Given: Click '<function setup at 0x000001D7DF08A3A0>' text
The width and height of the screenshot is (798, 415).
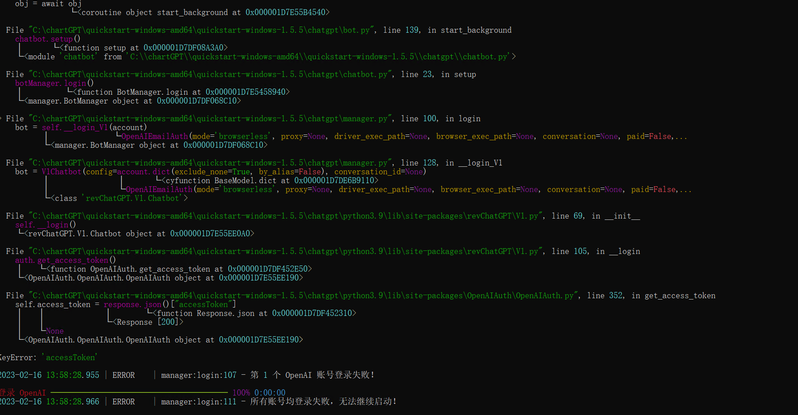Looking at the screenshot, I should [x=144, y=48].
